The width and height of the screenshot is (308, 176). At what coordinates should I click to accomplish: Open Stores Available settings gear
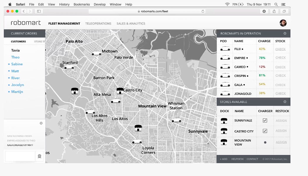click(285, 102)
